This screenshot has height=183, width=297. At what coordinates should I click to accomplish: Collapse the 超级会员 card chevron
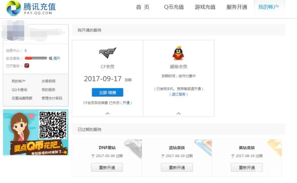pos(179,114)
